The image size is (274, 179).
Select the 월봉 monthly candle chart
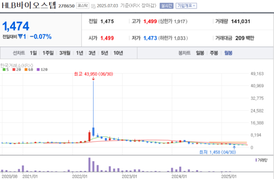[228, 53]
